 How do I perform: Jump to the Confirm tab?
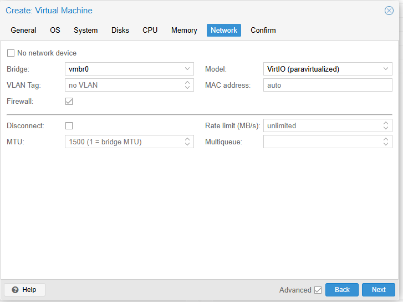click(x=263, y=30)
